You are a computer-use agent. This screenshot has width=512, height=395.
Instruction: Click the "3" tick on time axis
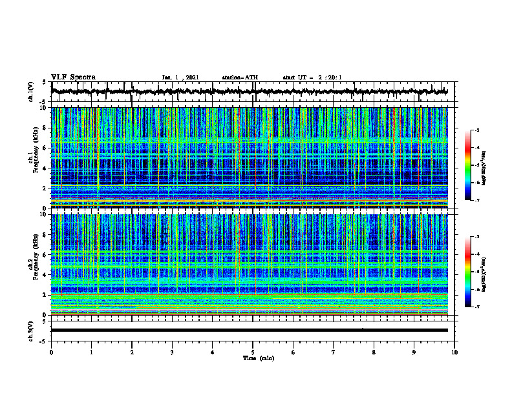(172, 352)
